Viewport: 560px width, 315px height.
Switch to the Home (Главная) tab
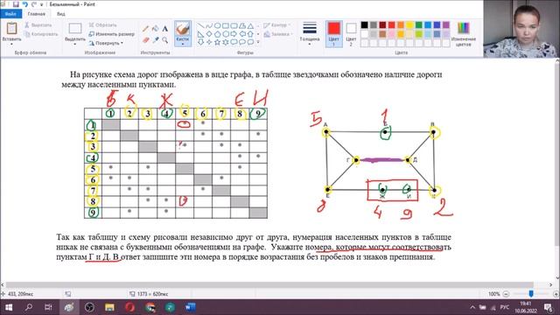pos(37,14)
